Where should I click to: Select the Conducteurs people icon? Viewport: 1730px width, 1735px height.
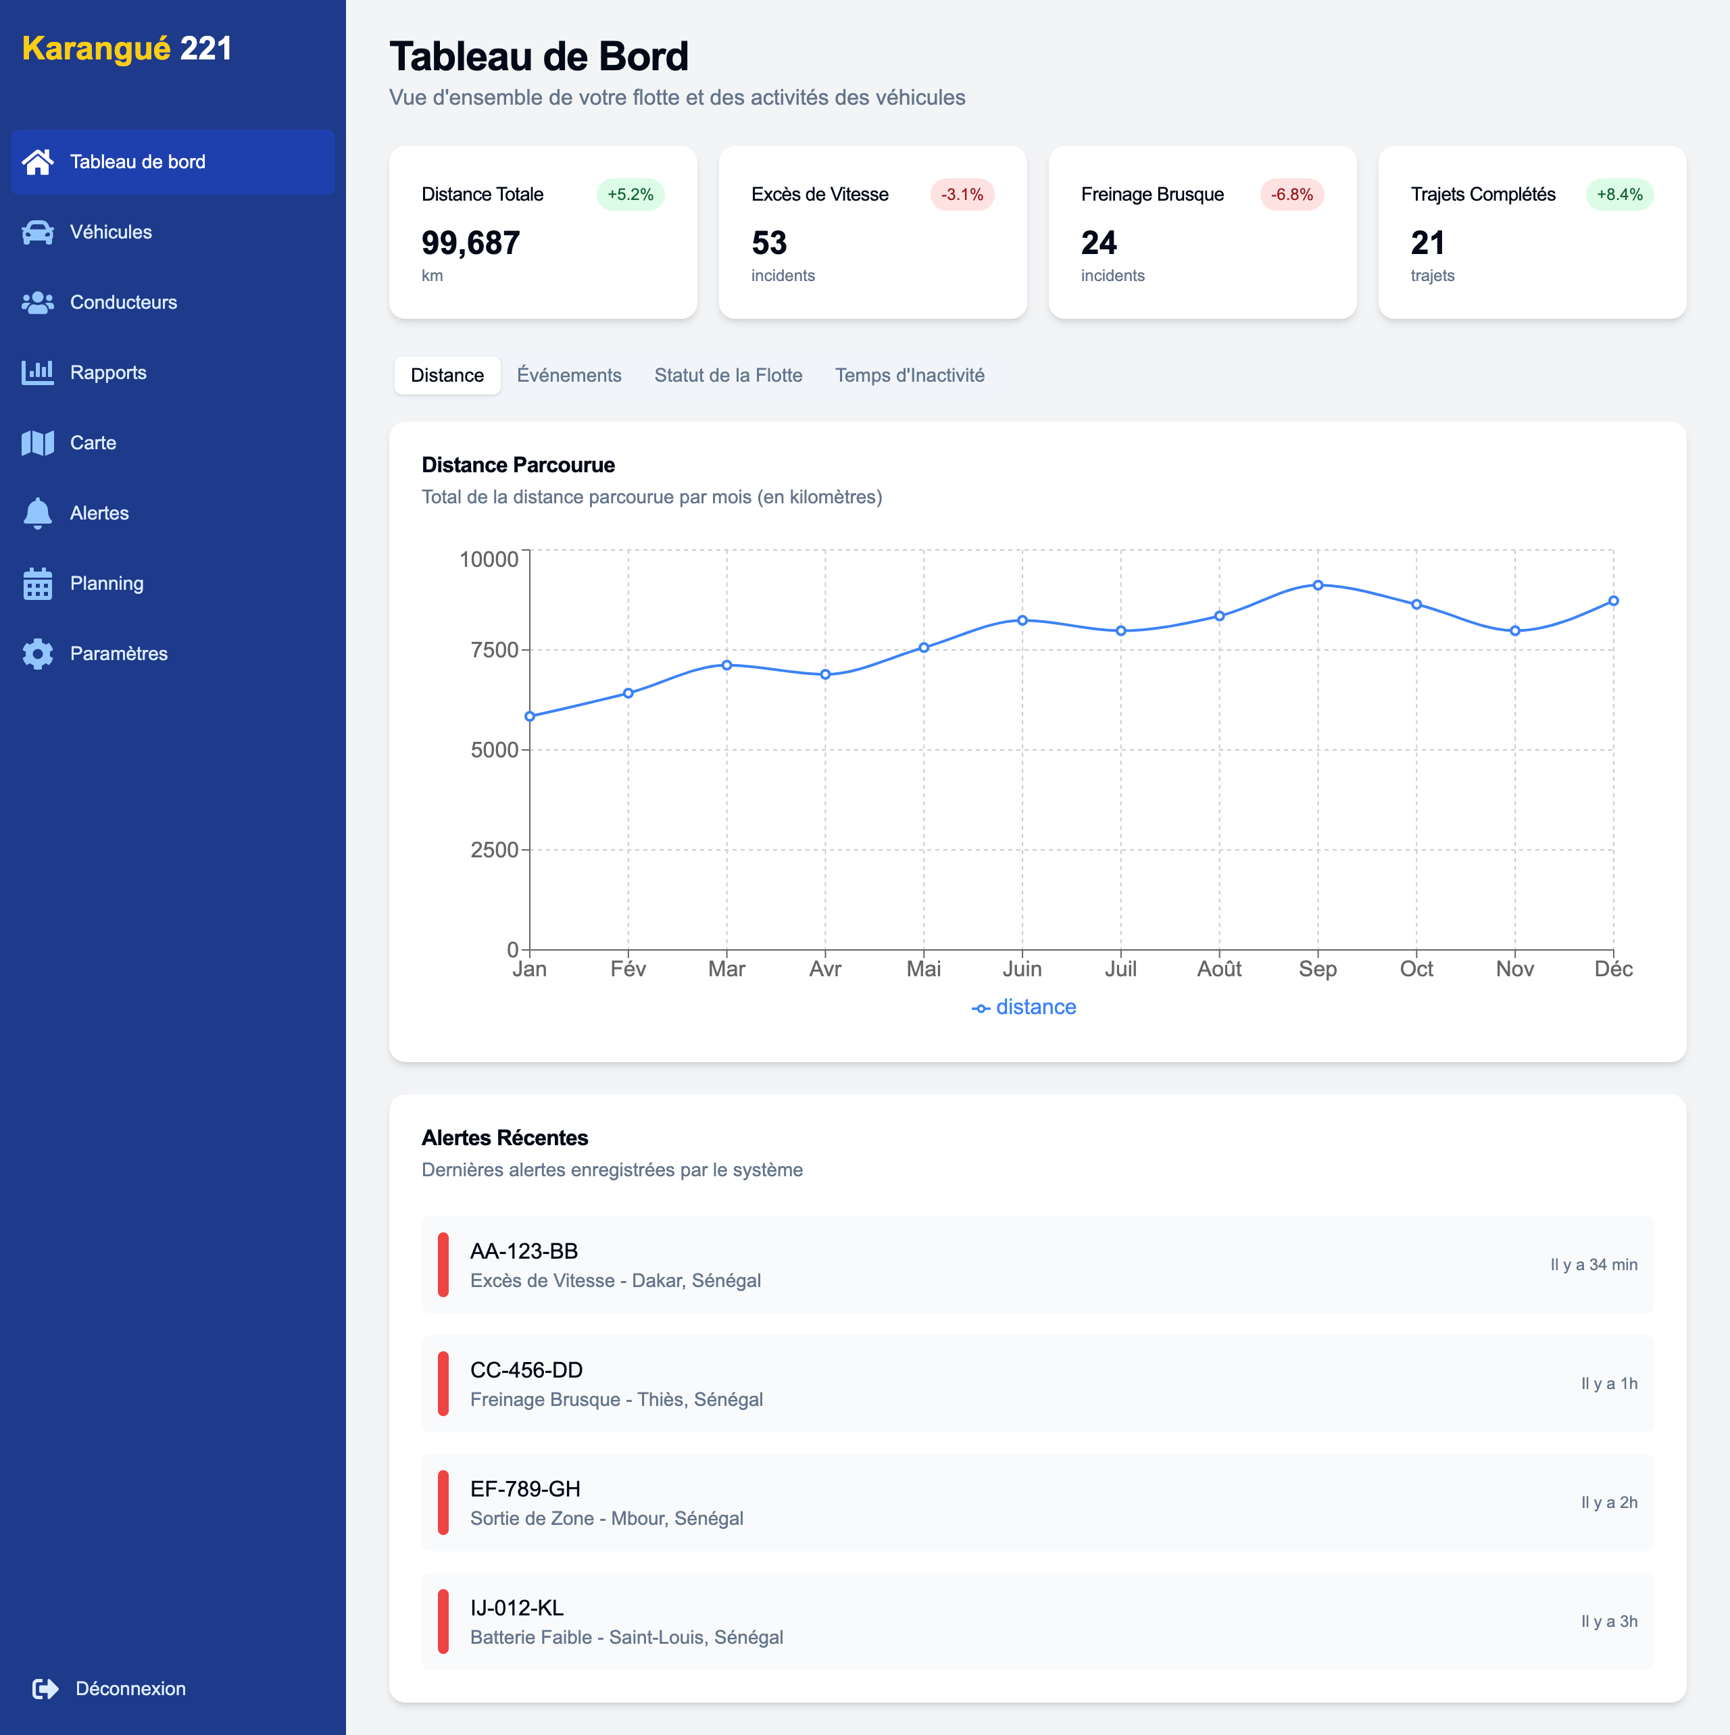38,303
